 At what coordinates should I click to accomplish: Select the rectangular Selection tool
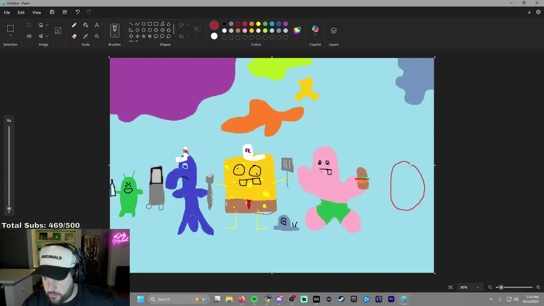click(x=10, y=28)
